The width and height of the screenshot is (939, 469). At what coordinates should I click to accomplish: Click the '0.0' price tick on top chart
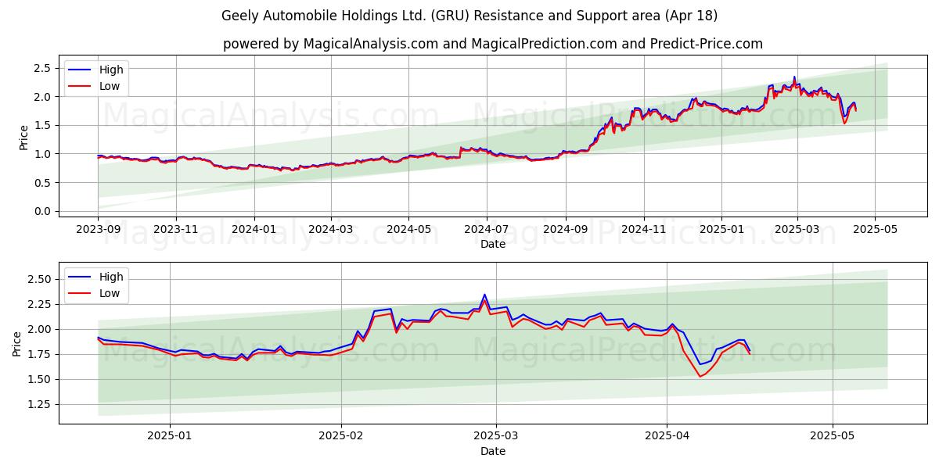point(42,211)
